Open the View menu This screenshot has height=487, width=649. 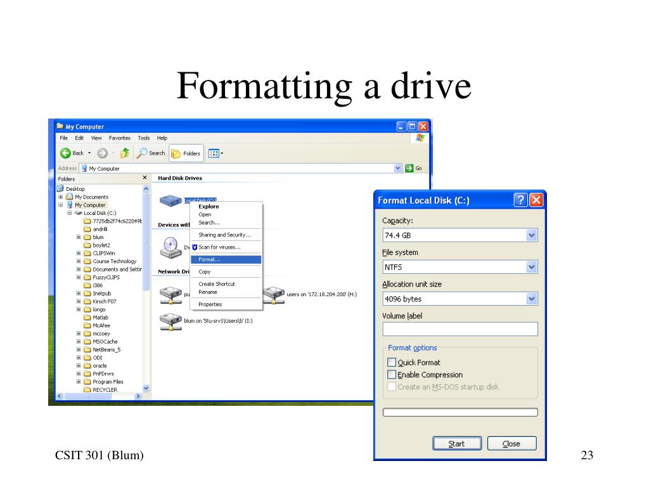[x=96, y=138]
